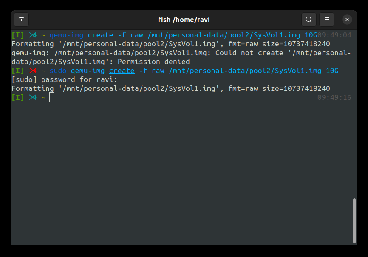Click the '[sudo] password for ravi:' line
This screenshot has height=257, width=368.
tap(64, 79)
